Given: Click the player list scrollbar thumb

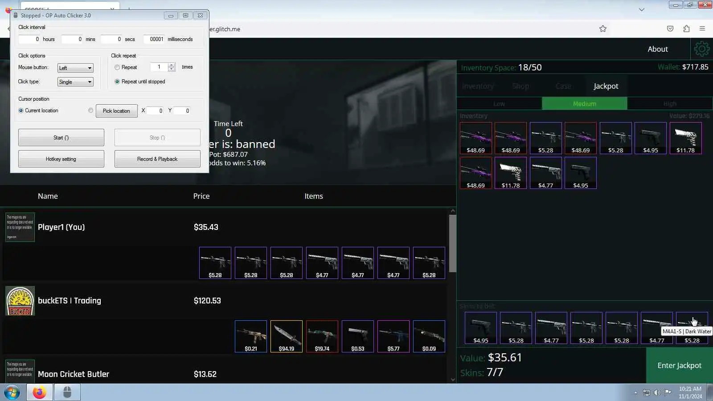Looking at the screenshot, I should 453,243.
